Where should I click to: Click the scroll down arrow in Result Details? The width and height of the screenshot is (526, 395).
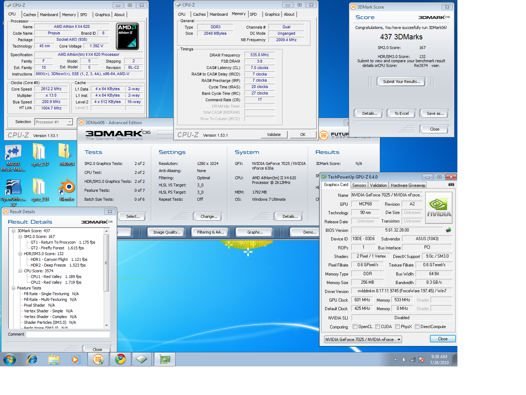[x=106, y=325]
